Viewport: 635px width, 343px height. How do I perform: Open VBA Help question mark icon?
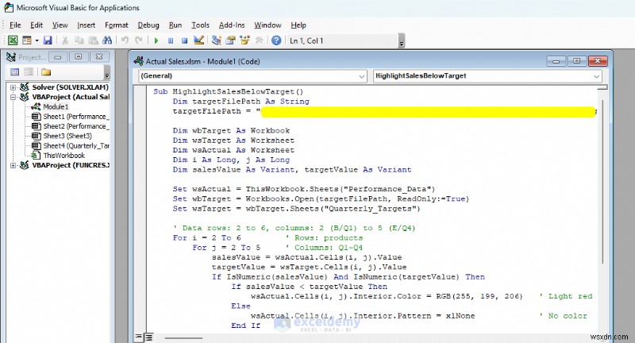point(276,40)
